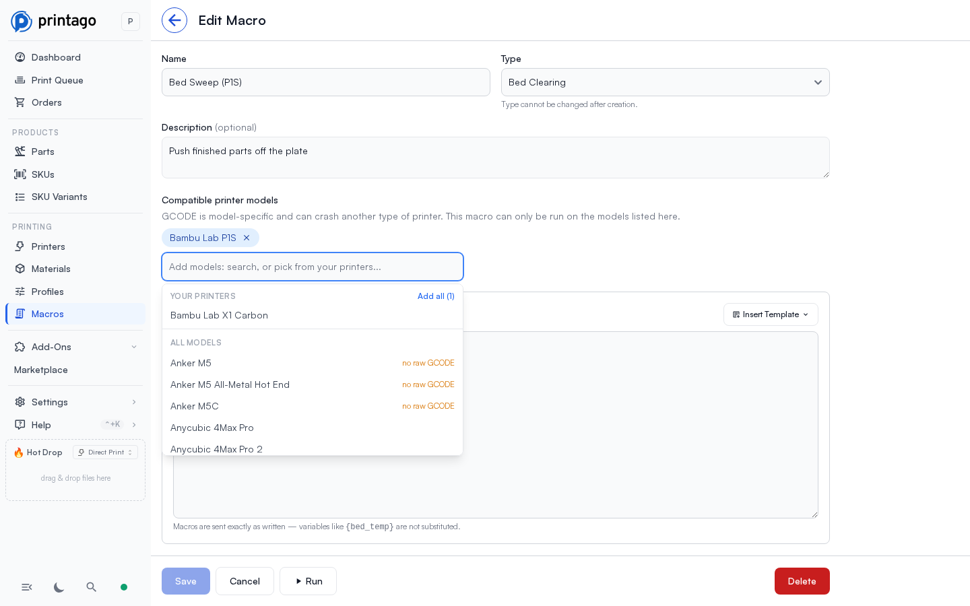This screenshot has height=606, width=970.
Task: Remove the Bambu Lab P1S model chip
Action: tap(247, 238)
